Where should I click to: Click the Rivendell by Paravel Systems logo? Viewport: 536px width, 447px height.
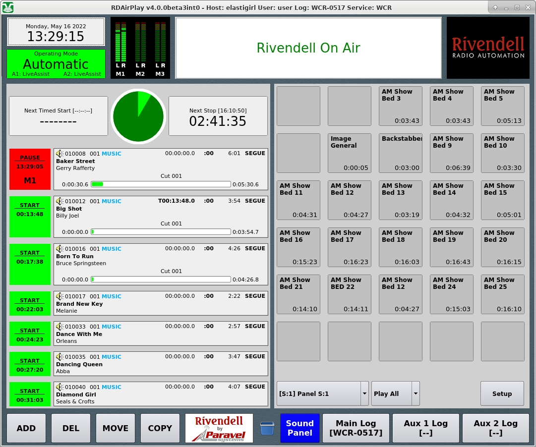coord(219,428)
